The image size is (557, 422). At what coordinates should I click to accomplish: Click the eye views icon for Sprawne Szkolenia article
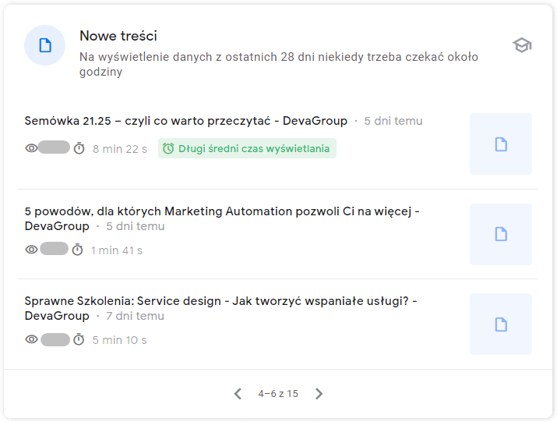click(31, 339)
